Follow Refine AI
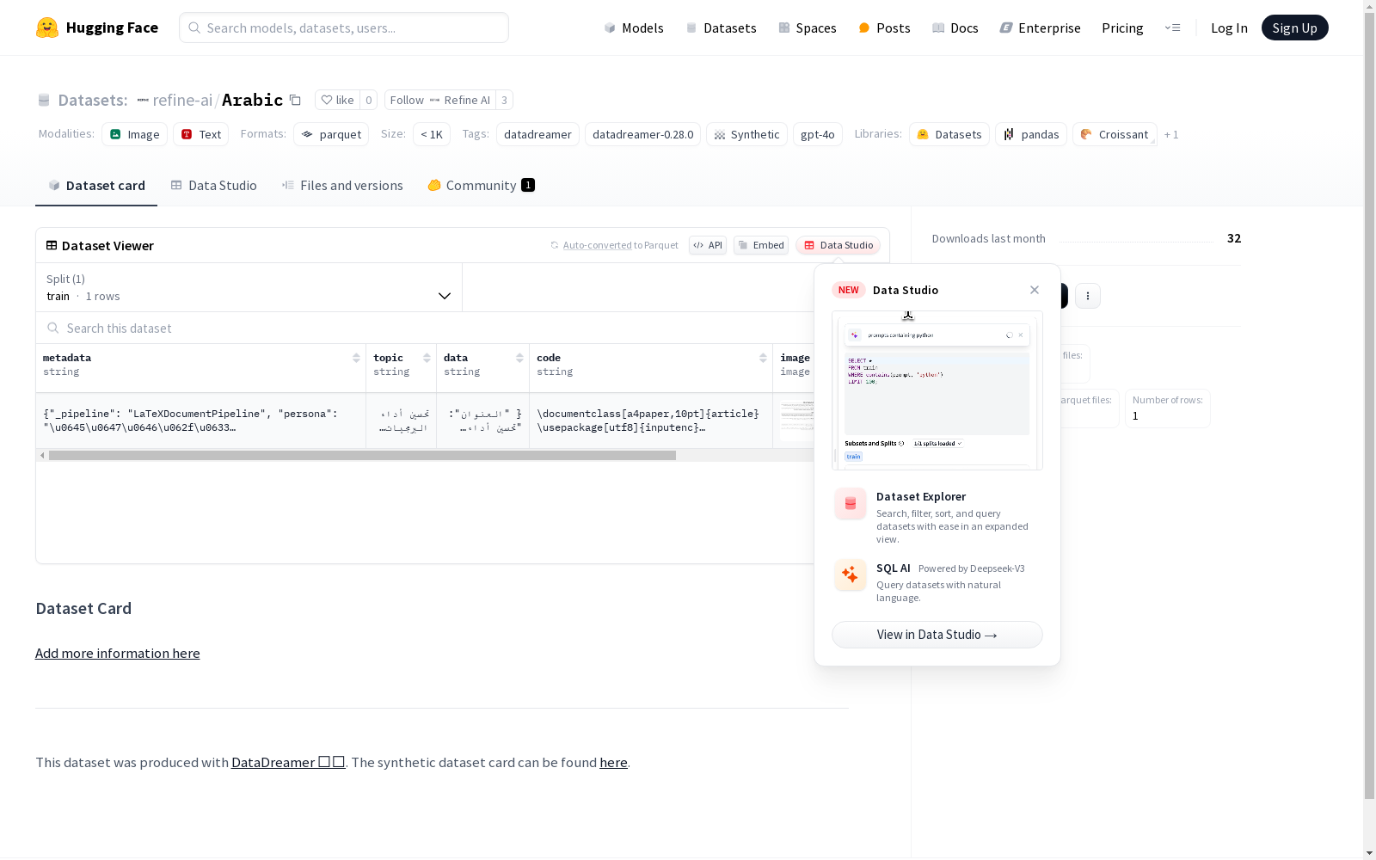The image size is (1376, 860). pos(439,100)
